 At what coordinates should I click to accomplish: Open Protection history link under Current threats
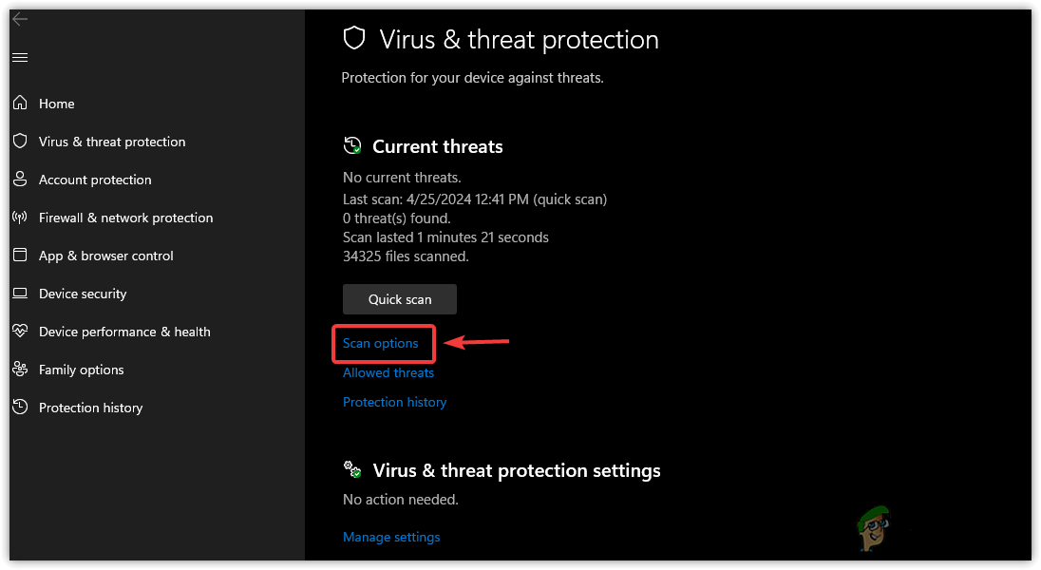pos(394,403)
